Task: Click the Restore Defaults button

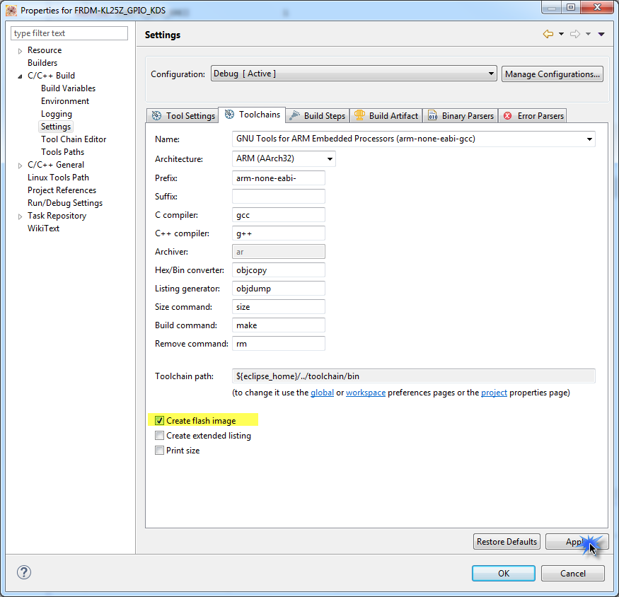Action: [507, 542]
